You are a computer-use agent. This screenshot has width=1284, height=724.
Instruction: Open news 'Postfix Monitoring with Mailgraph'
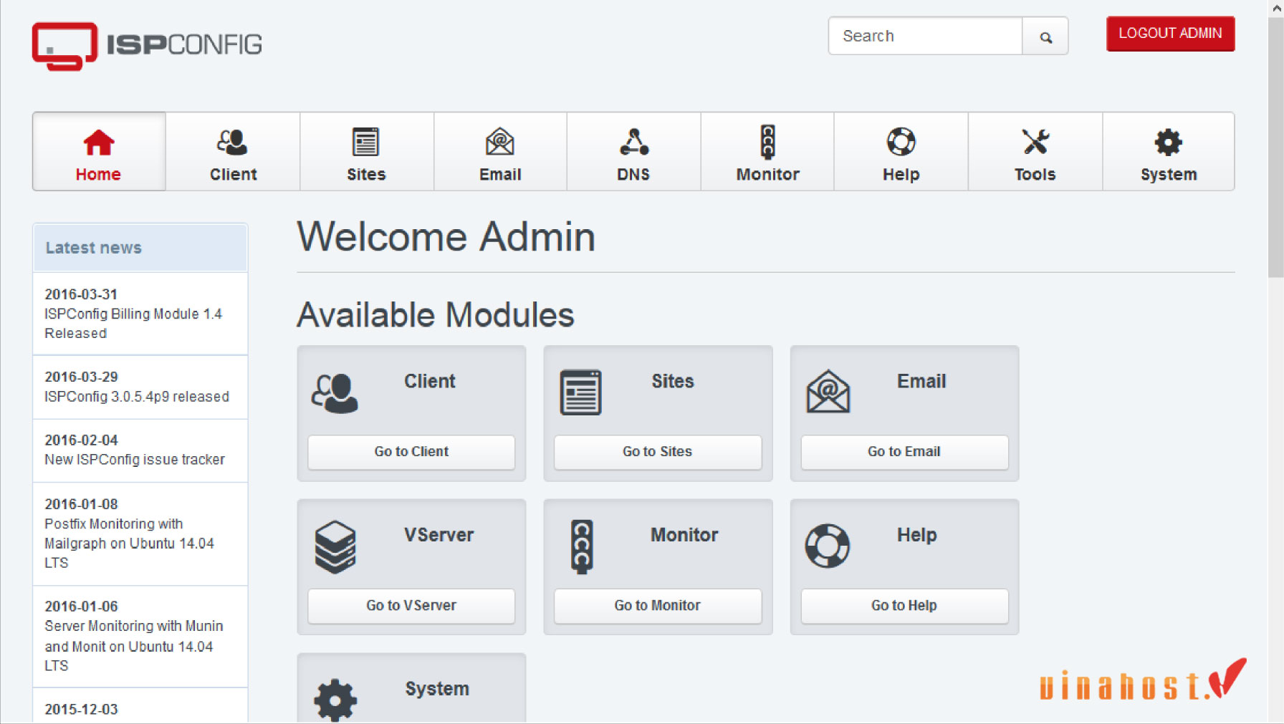(x=129, y=544)
